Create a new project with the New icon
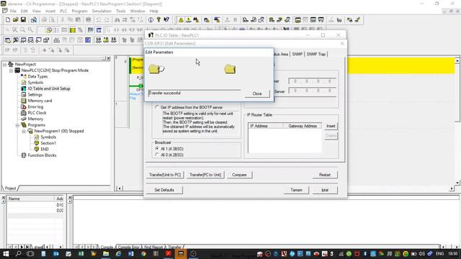This screenshot has height=259, width=461. click(8, 20)
